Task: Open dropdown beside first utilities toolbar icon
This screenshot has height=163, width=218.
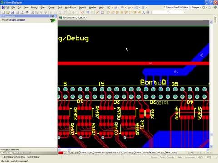Action: [112, 7]
